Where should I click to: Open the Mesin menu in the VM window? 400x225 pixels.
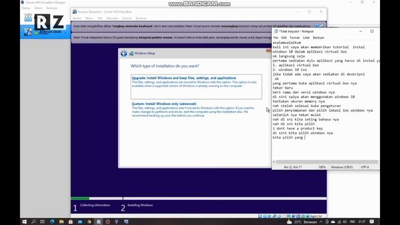coord(89,18)
